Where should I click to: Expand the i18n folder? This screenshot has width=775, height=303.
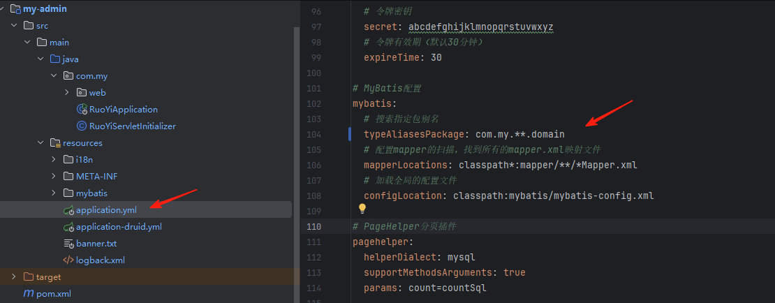54,160
